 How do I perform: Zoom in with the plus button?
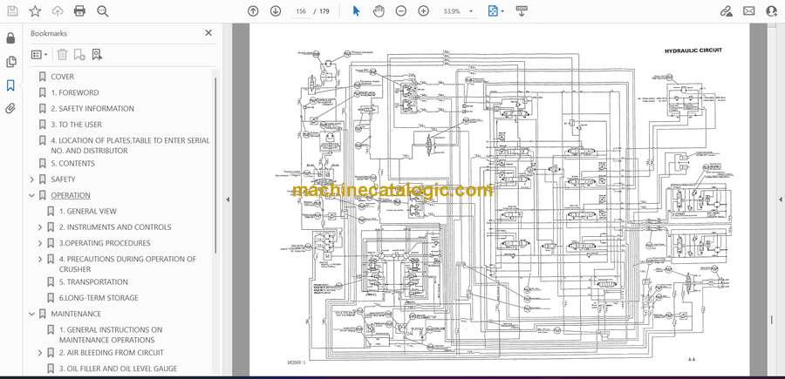[x=424, y=11]
